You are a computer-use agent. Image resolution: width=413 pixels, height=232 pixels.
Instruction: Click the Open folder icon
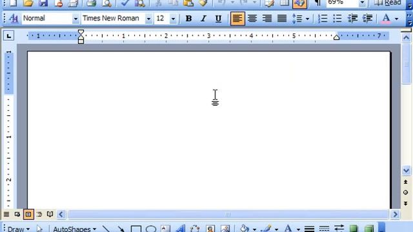click(x=28, y=3)
